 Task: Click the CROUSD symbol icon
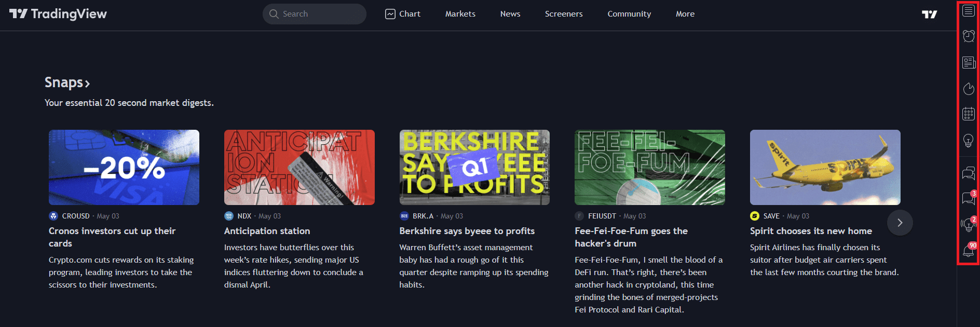53,216
